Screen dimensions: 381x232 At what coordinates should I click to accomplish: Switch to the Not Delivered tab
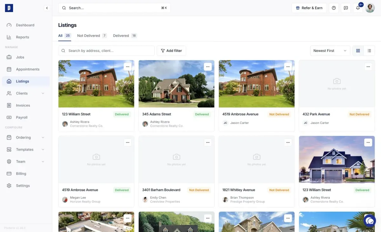tap(92, 35)
